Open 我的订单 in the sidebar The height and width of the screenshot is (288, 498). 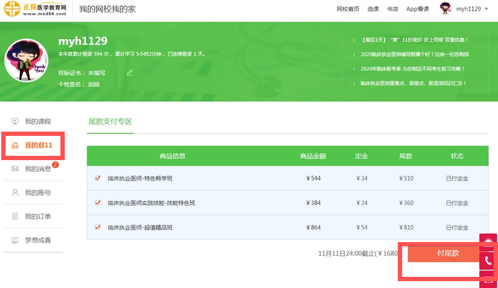[37, 217]
